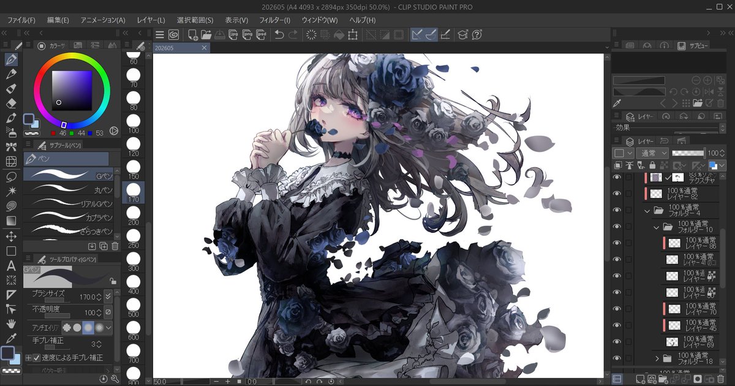735x386 pixels.
Task: Select the 丸ペン sub tool
Action: coord(69,189)
